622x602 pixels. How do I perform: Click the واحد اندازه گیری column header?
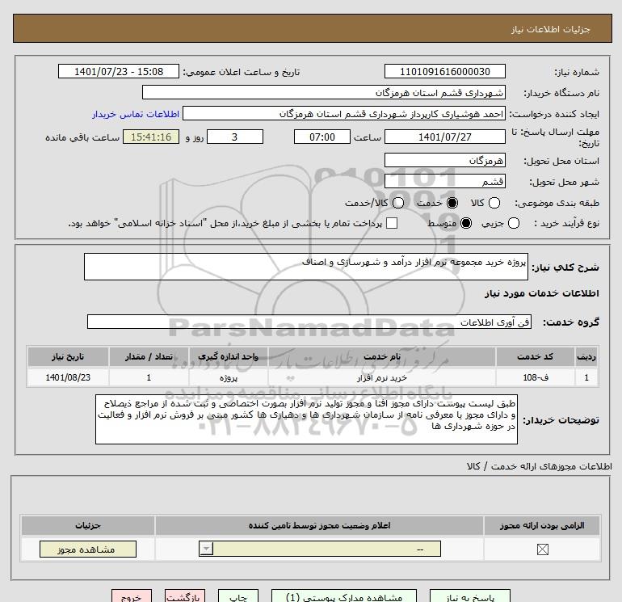tap(228, 356)
